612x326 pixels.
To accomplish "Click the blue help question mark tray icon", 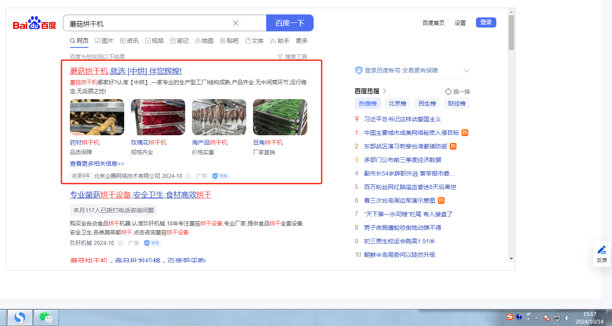I will [x=519, y=317].
